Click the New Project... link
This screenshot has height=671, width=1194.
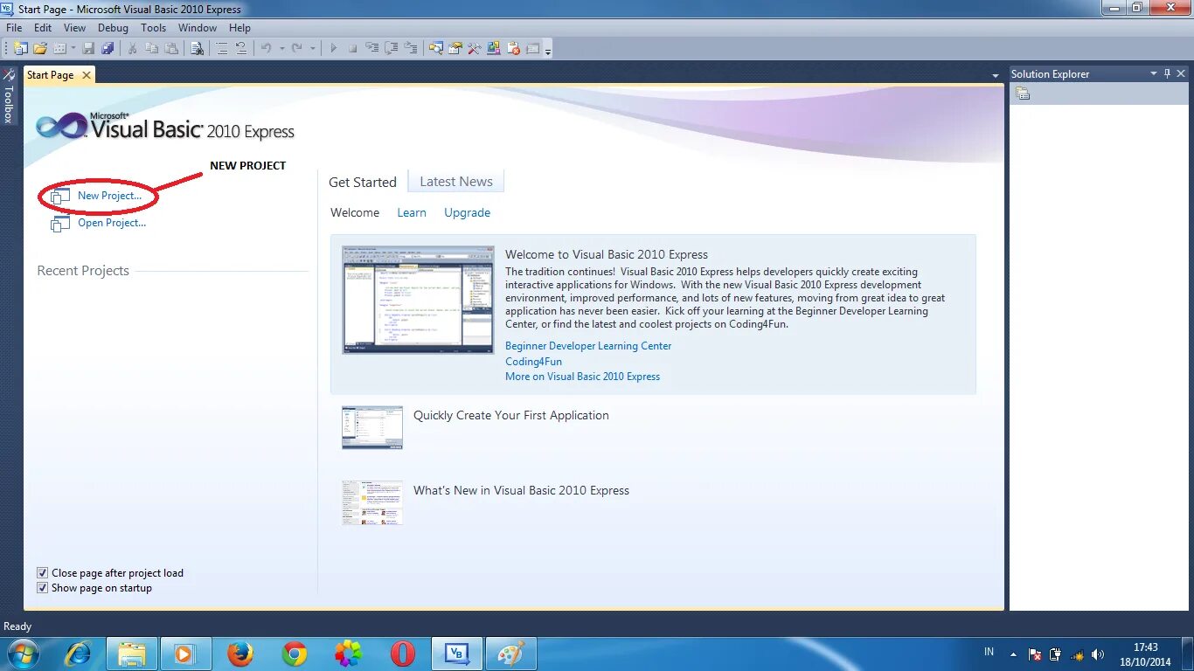109,196
